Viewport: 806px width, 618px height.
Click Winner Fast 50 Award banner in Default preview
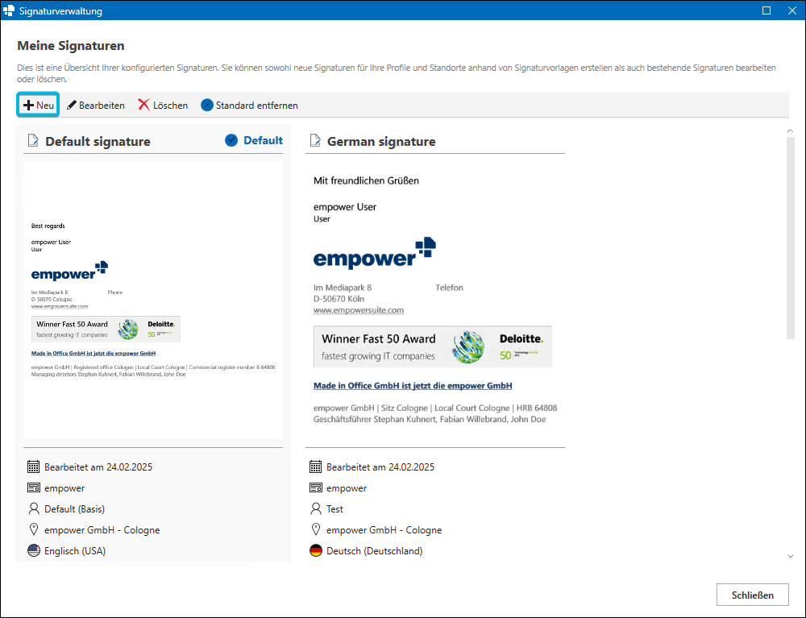click(106, 329)
